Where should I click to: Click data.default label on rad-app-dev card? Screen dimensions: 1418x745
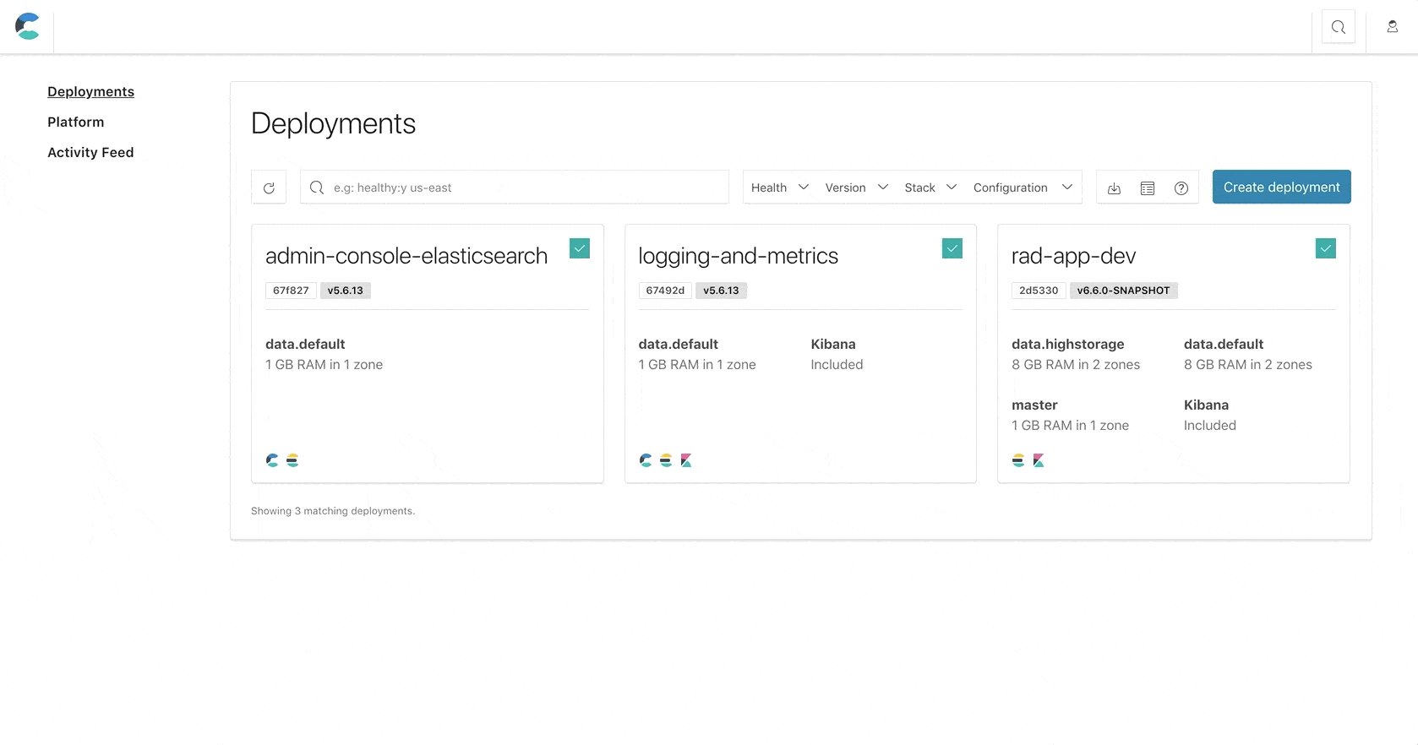[x=1224, y=344]
